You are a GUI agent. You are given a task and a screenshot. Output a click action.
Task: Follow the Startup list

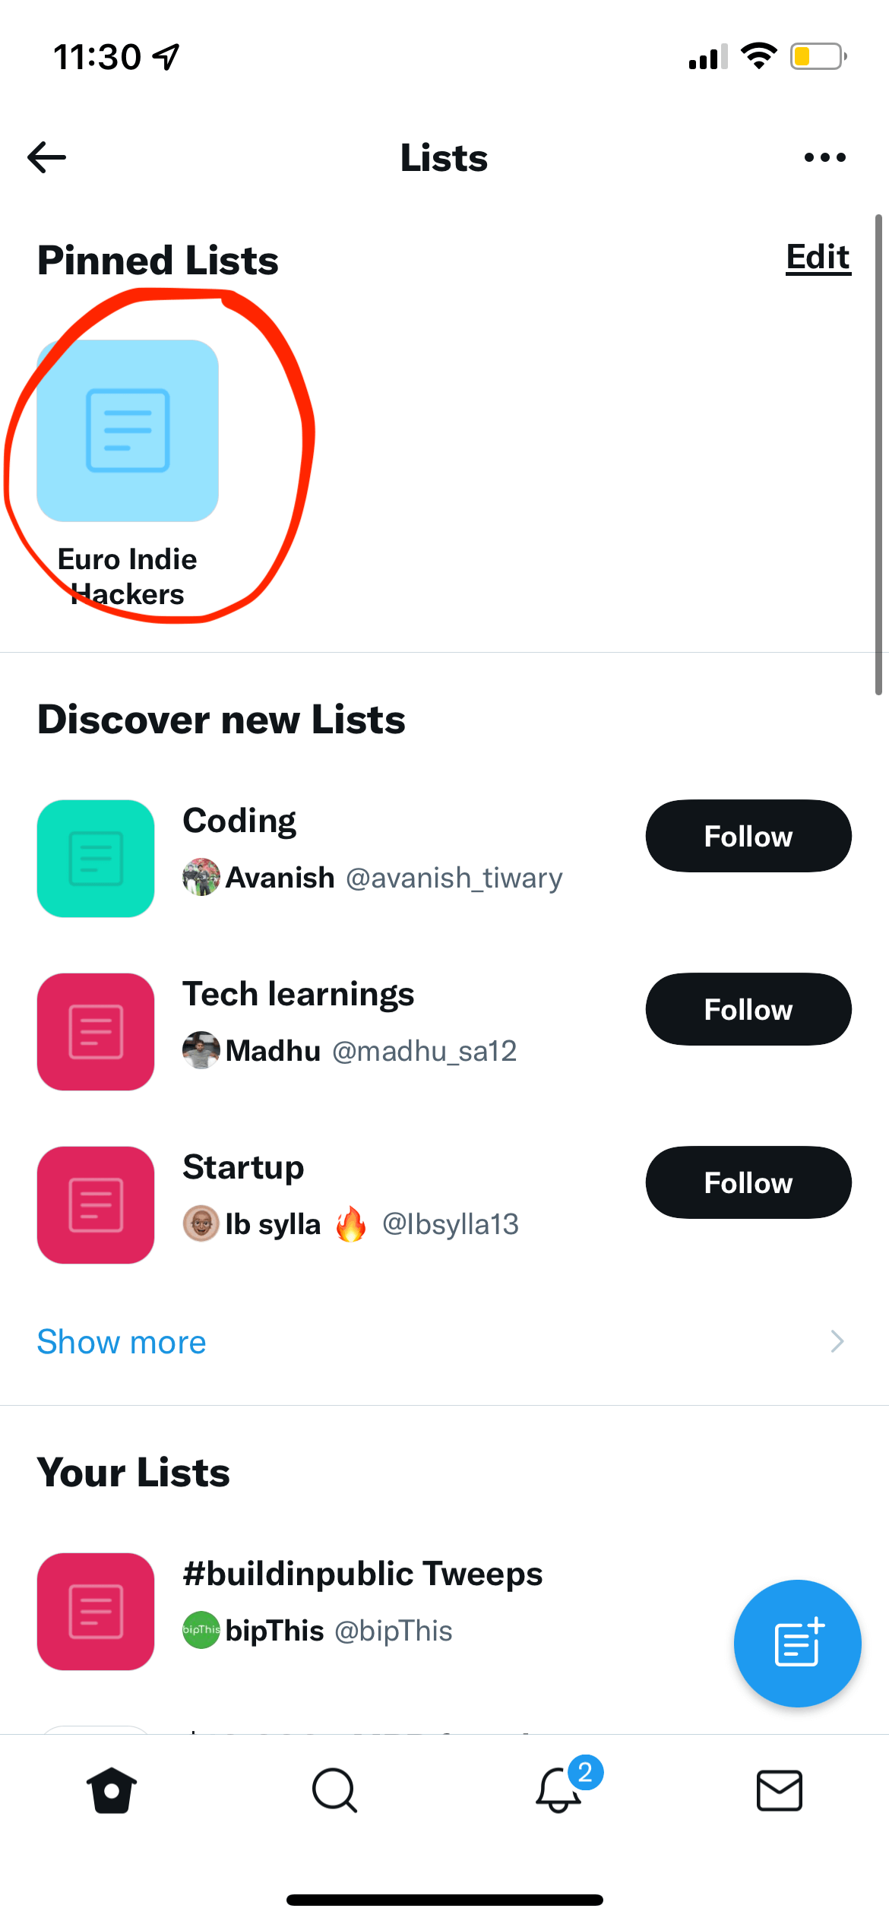[x=748, y=1182]
